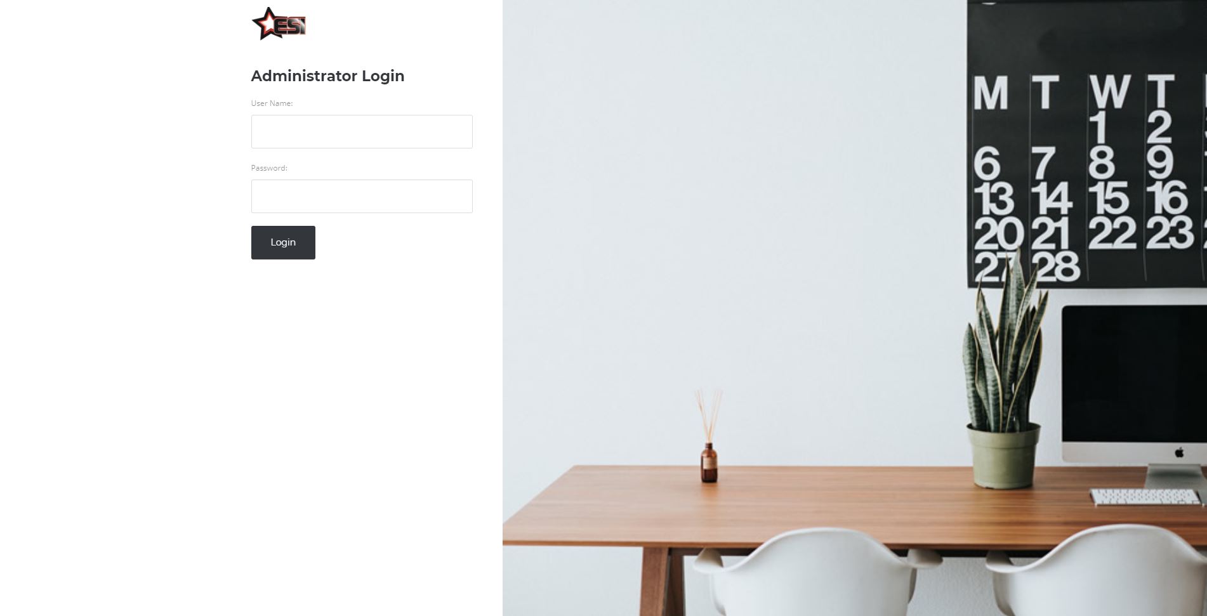This screenshot has width=1207, height=616.
Task: Click the User Name label
Action: [272, 103]
